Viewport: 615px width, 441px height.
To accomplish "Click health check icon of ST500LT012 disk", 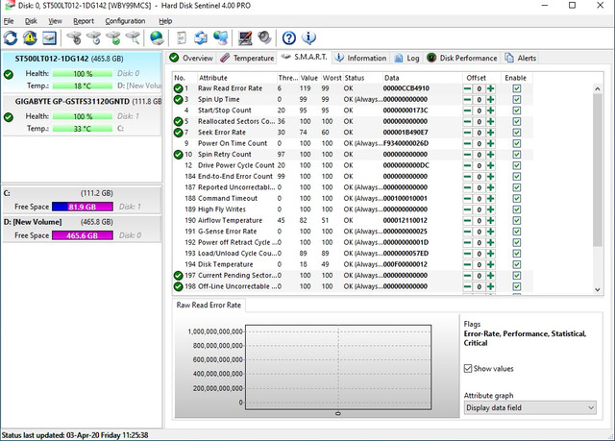I will pos(9,74).
